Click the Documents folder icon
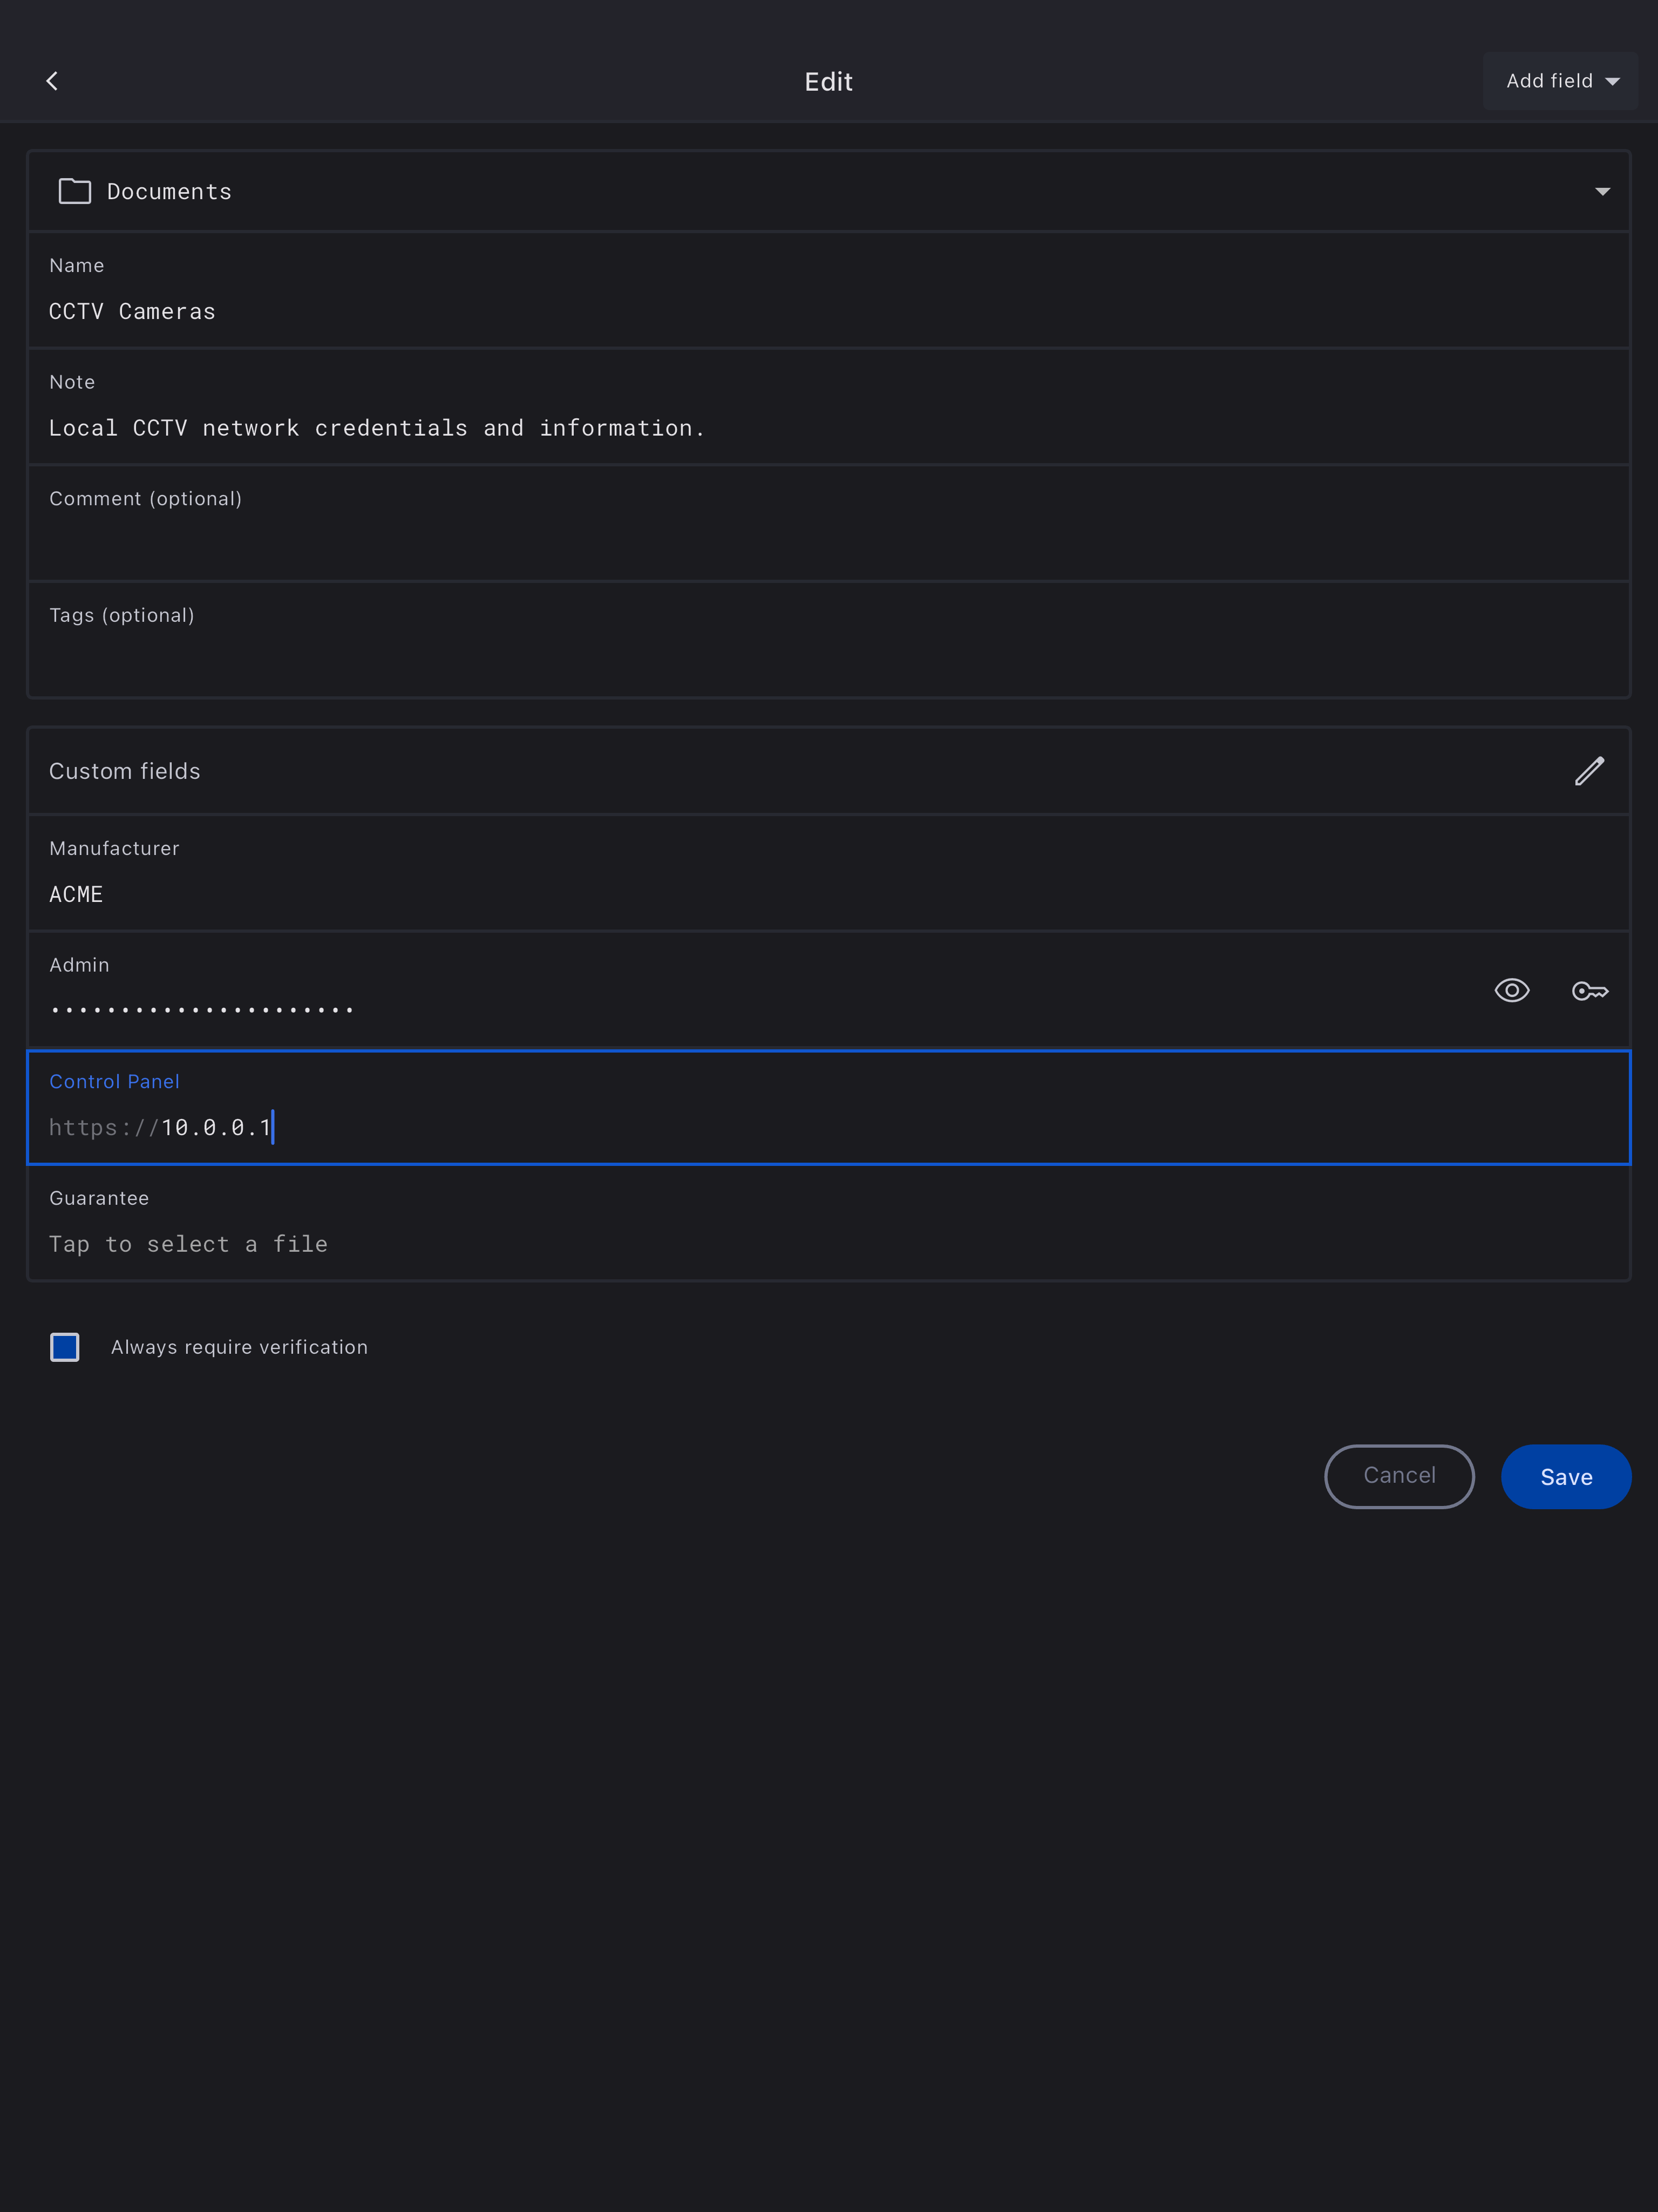 click(x=75, y=191)
